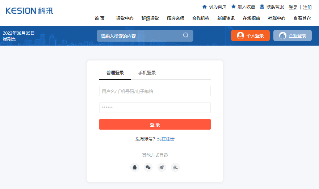Click the orange 个人登录 button
This screenshot has width=319, height=189.
coord(250,35)
